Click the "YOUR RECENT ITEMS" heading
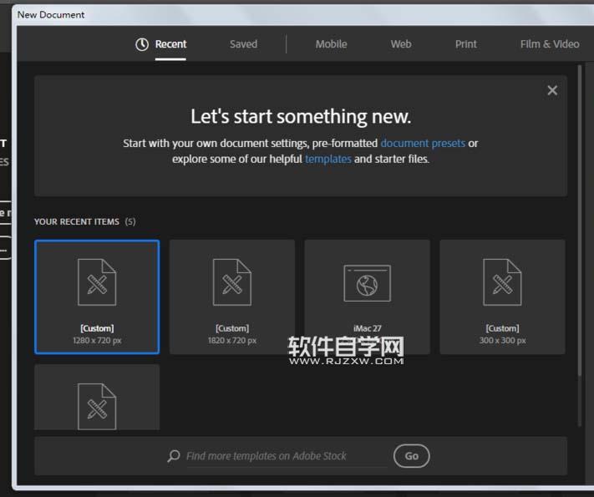This screenshot has height=497, width=594. click(x=77, y=221)
